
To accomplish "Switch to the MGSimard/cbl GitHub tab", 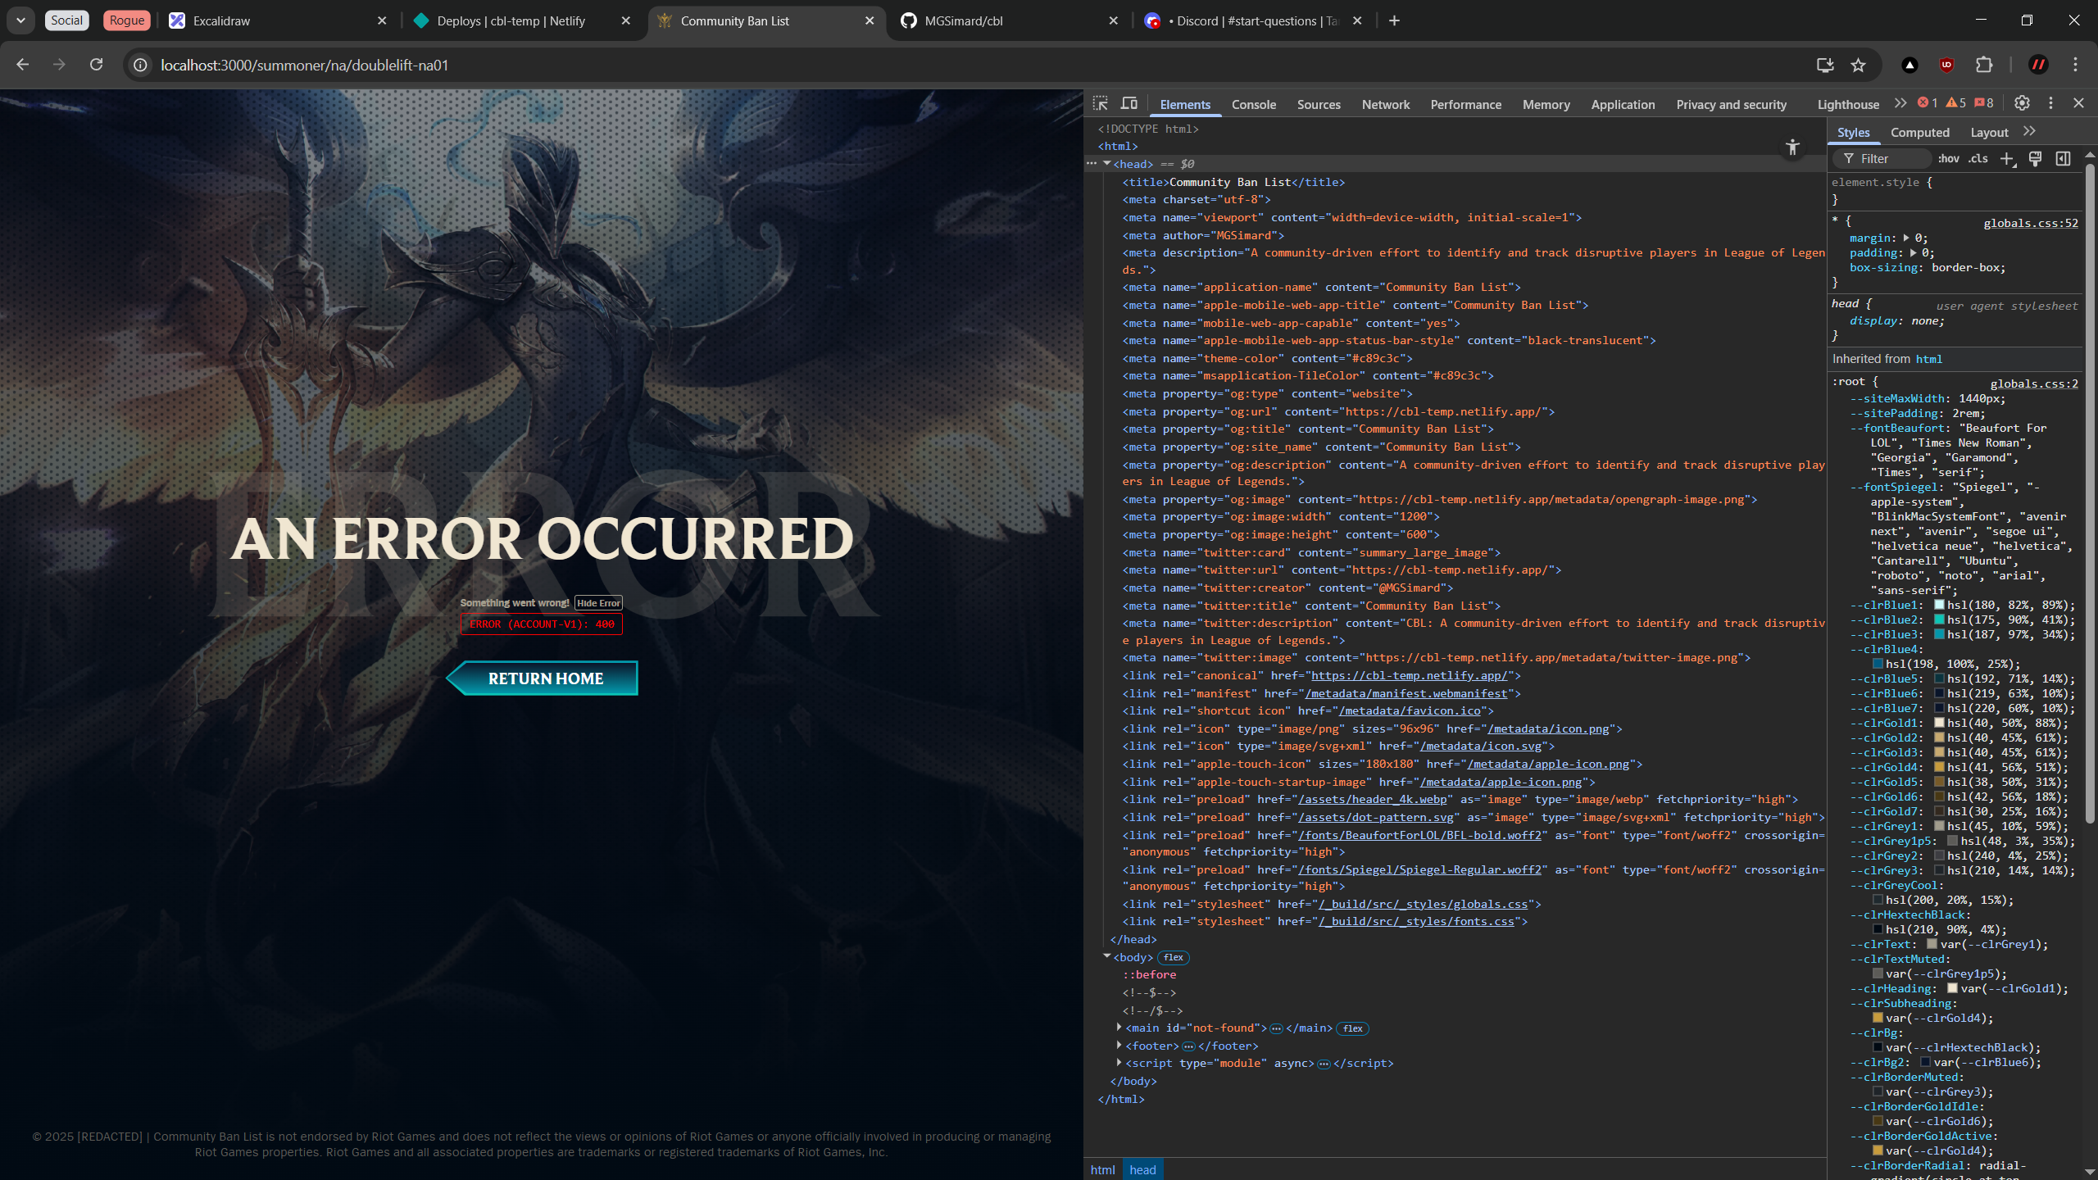I will tap(1009, 20).
